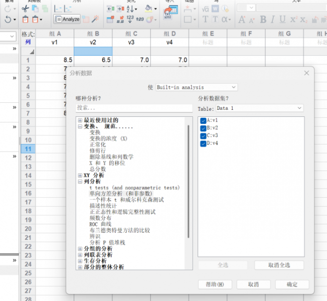Toggle the D:v4 dataset checkbox
The width and height of the screenshot is (327, 301).
pos(203,143)
